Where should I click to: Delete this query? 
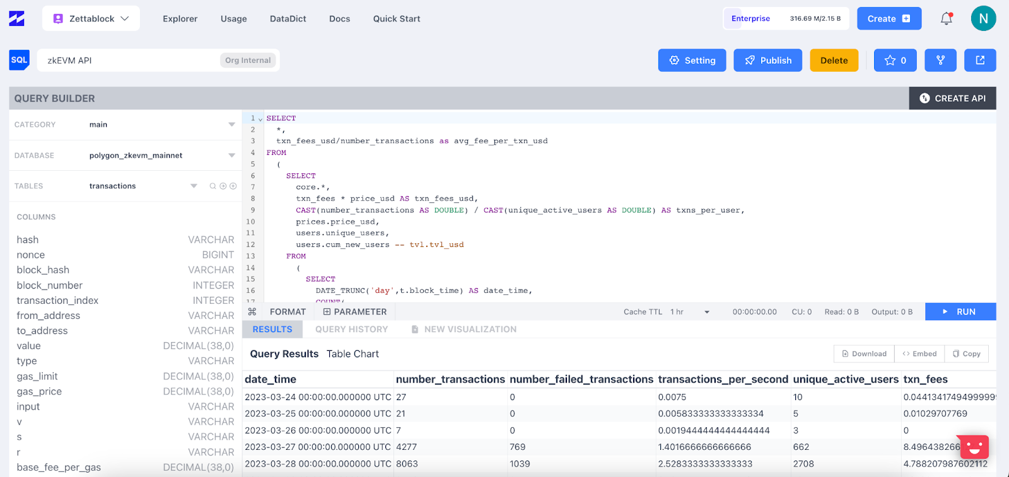tap(834, 60)
